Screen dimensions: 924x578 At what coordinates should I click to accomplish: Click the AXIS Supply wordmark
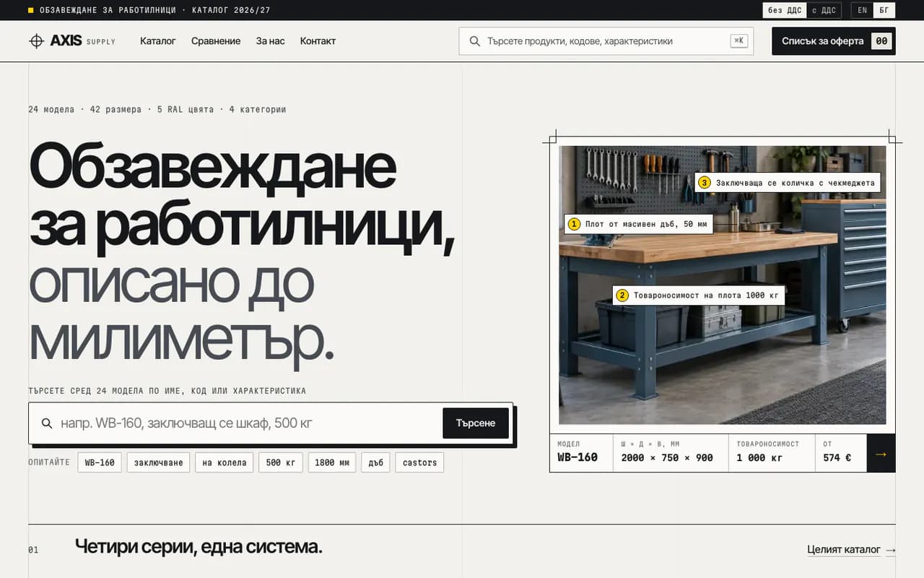[82, 41]
